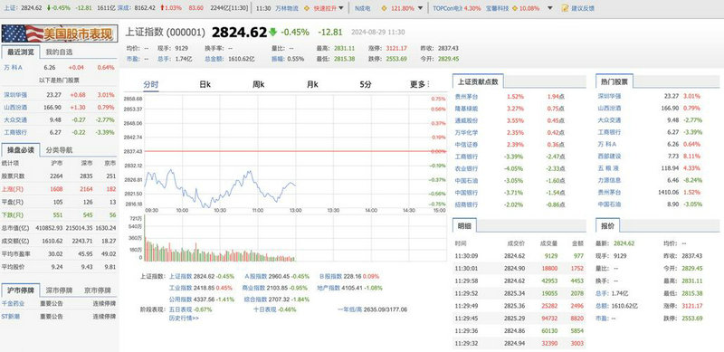Screen dimensions: 724x352
Task: Open the 地产指数 link
Action: tap(329, 289)
